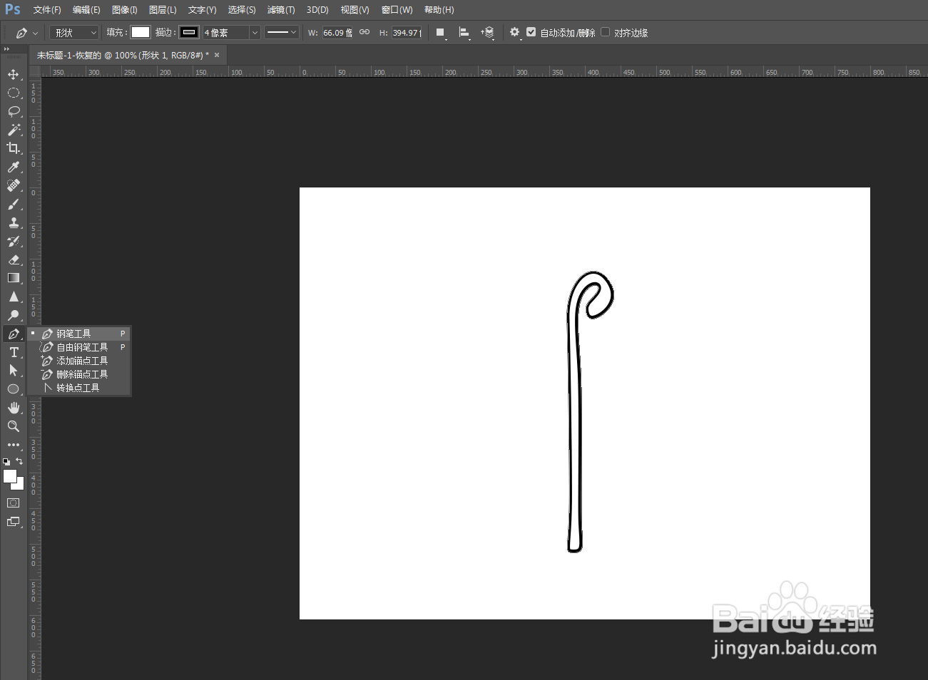Select the Spot Healing Brush tool

(x=13, y=185)
